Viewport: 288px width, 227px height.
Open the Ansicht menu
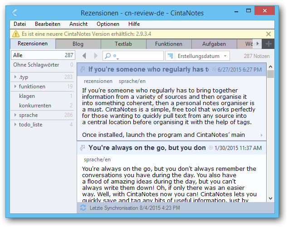coord(78,24)
